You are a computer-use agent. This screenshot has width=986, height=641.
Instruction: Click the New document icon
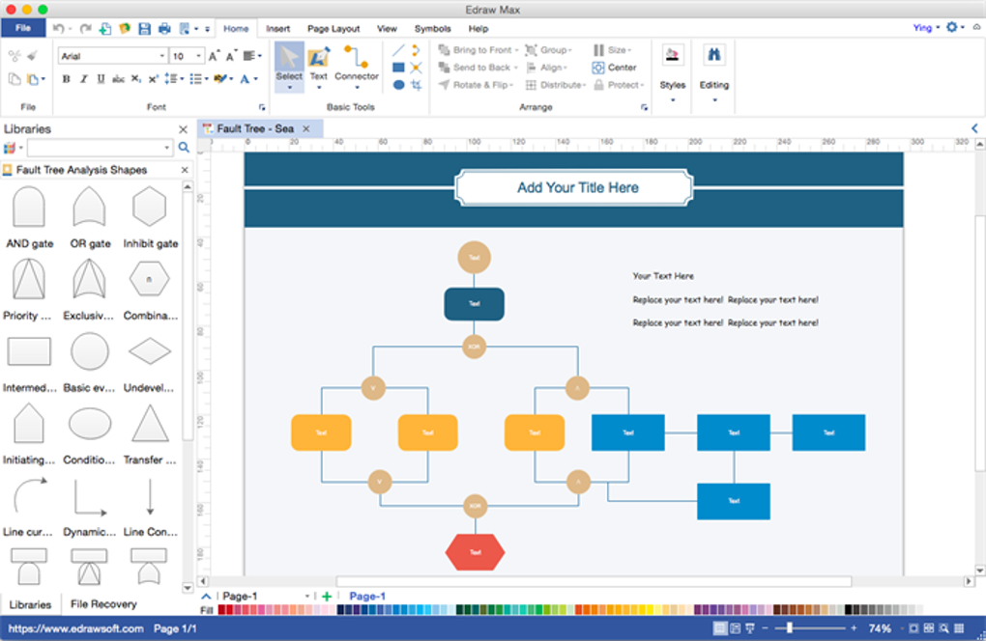click(105, 28)
